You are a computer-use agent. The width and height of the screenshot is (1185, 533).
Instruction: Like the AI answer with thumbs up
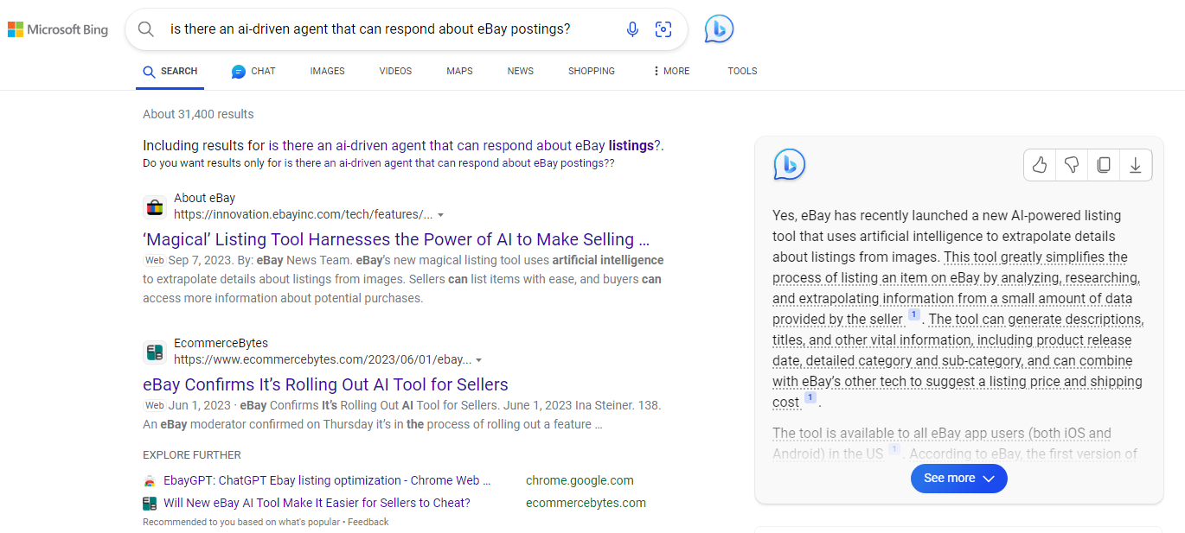coord(1040,165)
